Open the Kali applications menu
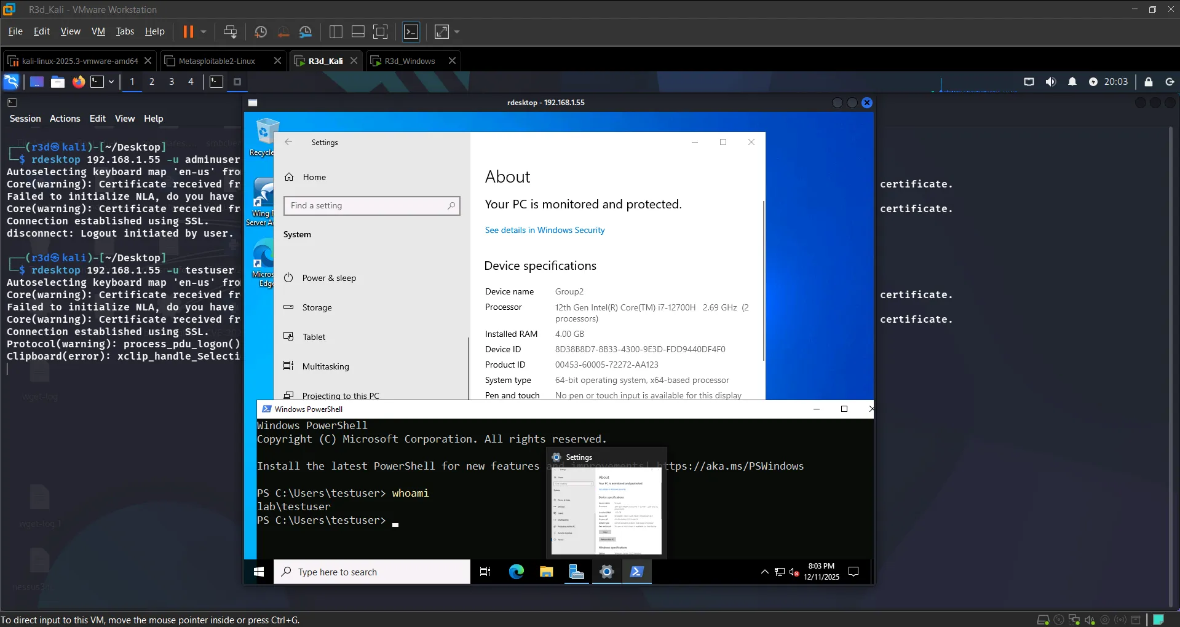The image size is (1180, 627). tap(11, 82)
